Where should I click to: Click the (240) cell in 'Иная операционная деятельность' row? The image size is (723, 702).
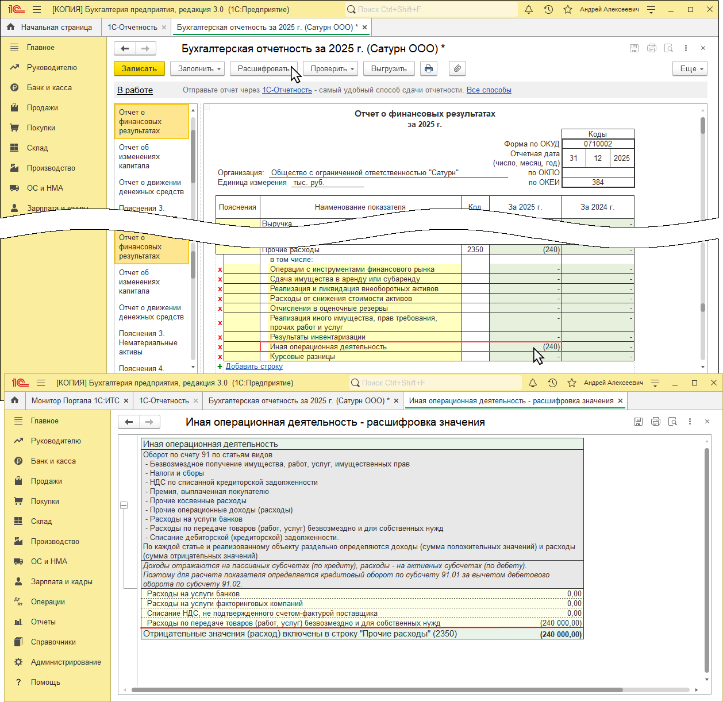point(525,347)
